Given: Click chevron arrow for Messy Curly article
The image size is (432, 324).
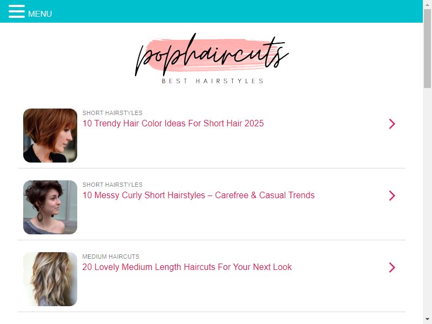Looking at the screenshot, I should pos(392,195).
